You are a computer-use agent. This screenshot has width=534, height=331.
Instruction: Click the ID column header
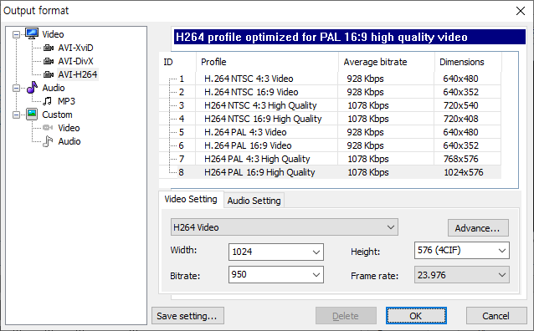click(x=177, y=62)
